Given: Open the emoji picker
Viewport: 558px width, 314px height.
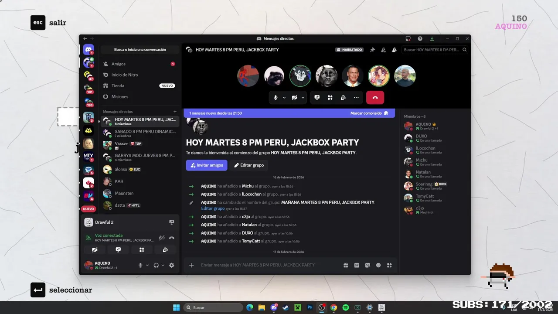Looking at the screenshot, I should pyautogui.click(x=378, y=265).
